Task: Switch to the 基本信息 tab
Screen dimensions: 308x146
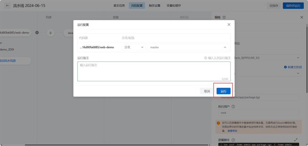Action: 119,6
